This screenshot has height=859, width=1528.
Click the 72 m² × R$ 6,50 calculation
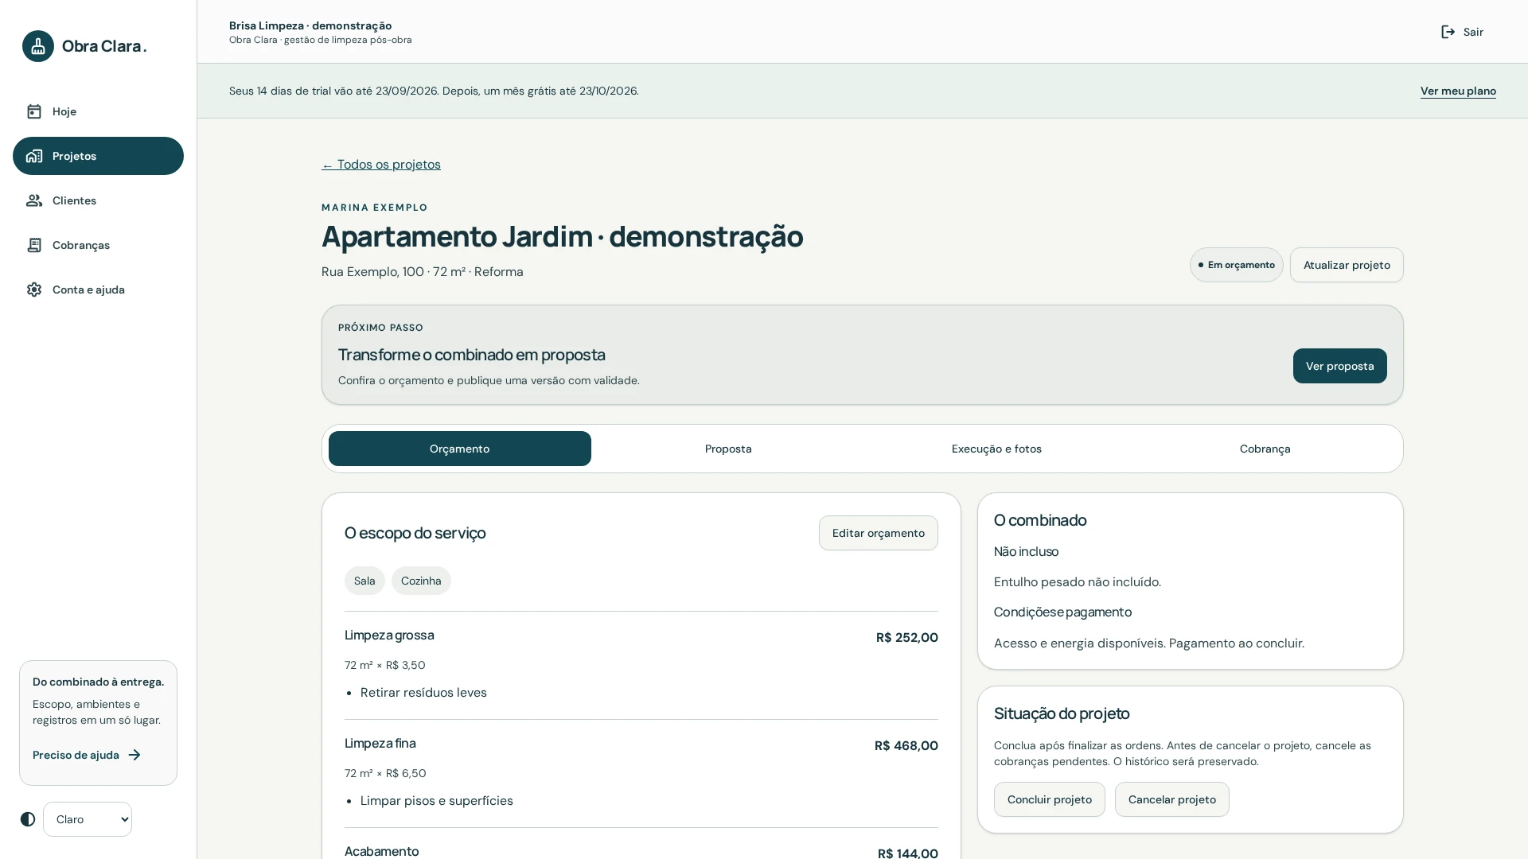pyautogui.click(x=385, y=773)
